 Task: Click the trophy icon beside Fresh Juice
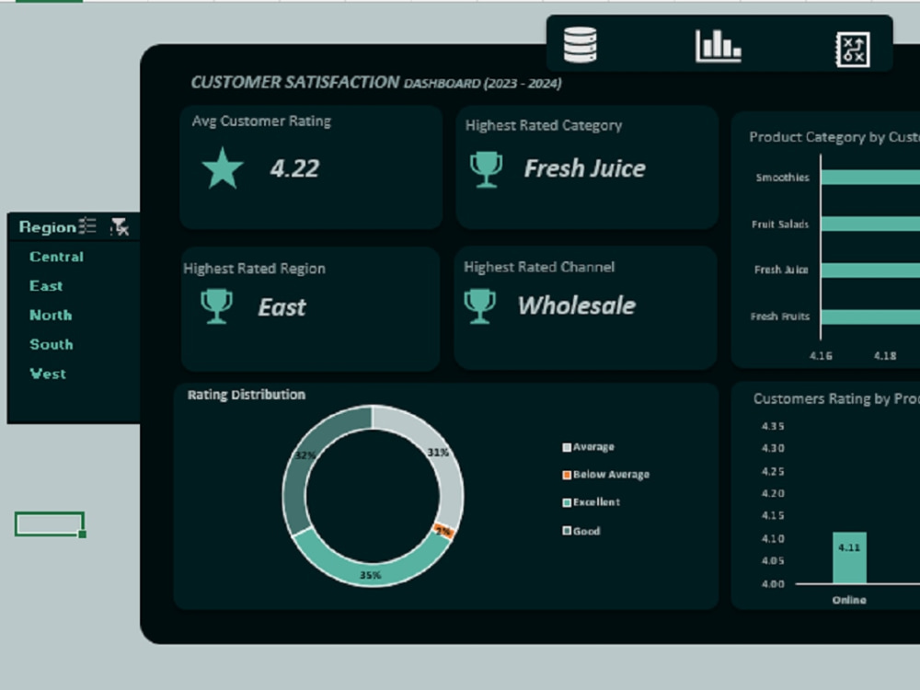pyautogui.click(x=486, y=169)
